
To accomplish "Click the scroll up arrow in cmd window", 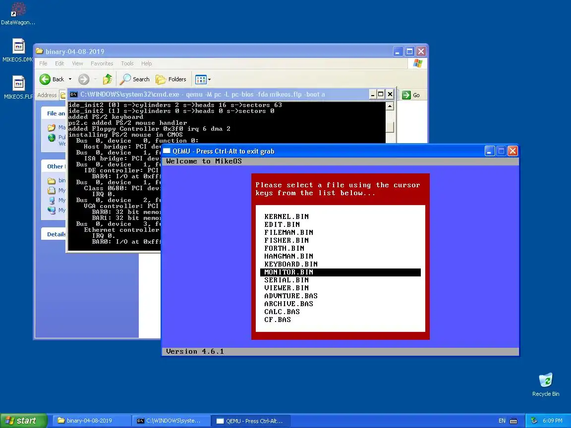I will 390,106.
